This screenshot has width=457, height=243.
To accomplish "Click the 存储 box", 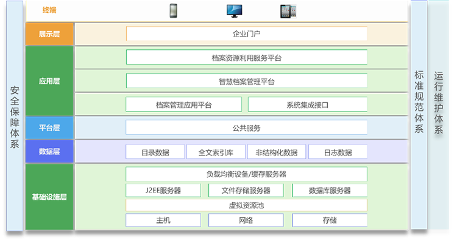I will (330, 220).
